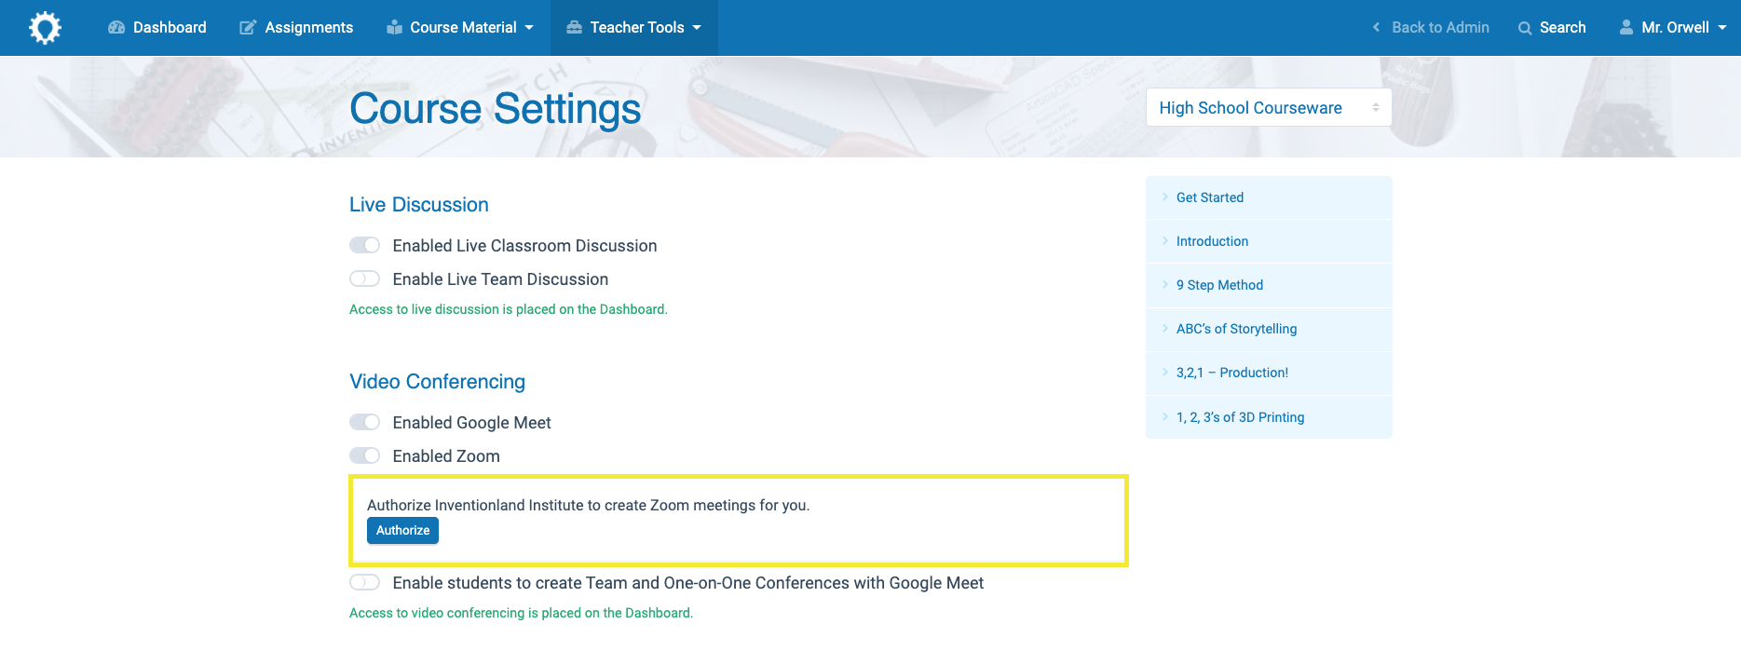Click the Video Conferencing heading
Viewport: 1741px width, 665px height.
437,382
